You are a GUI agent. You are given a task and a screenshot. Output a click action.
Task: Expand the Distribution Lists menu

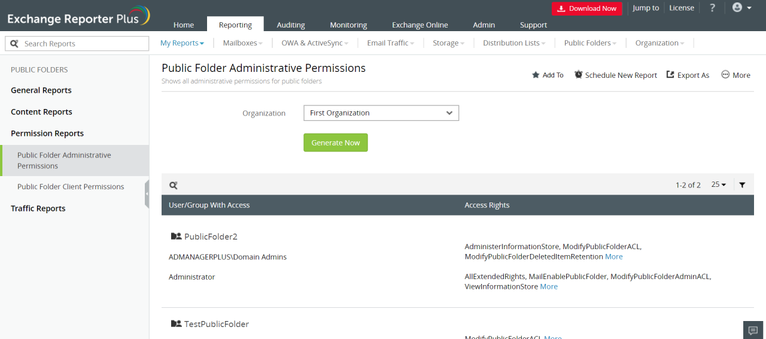click(515, 43)
